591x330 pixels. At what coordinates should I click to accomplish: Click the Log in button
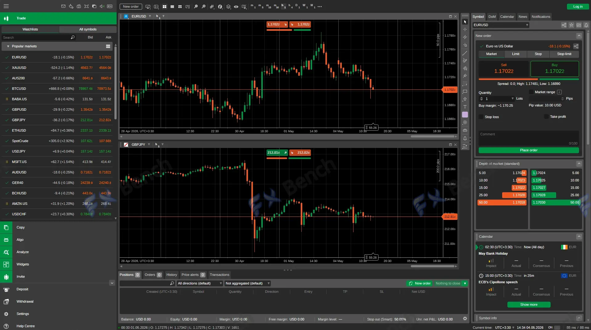(578, 6)
